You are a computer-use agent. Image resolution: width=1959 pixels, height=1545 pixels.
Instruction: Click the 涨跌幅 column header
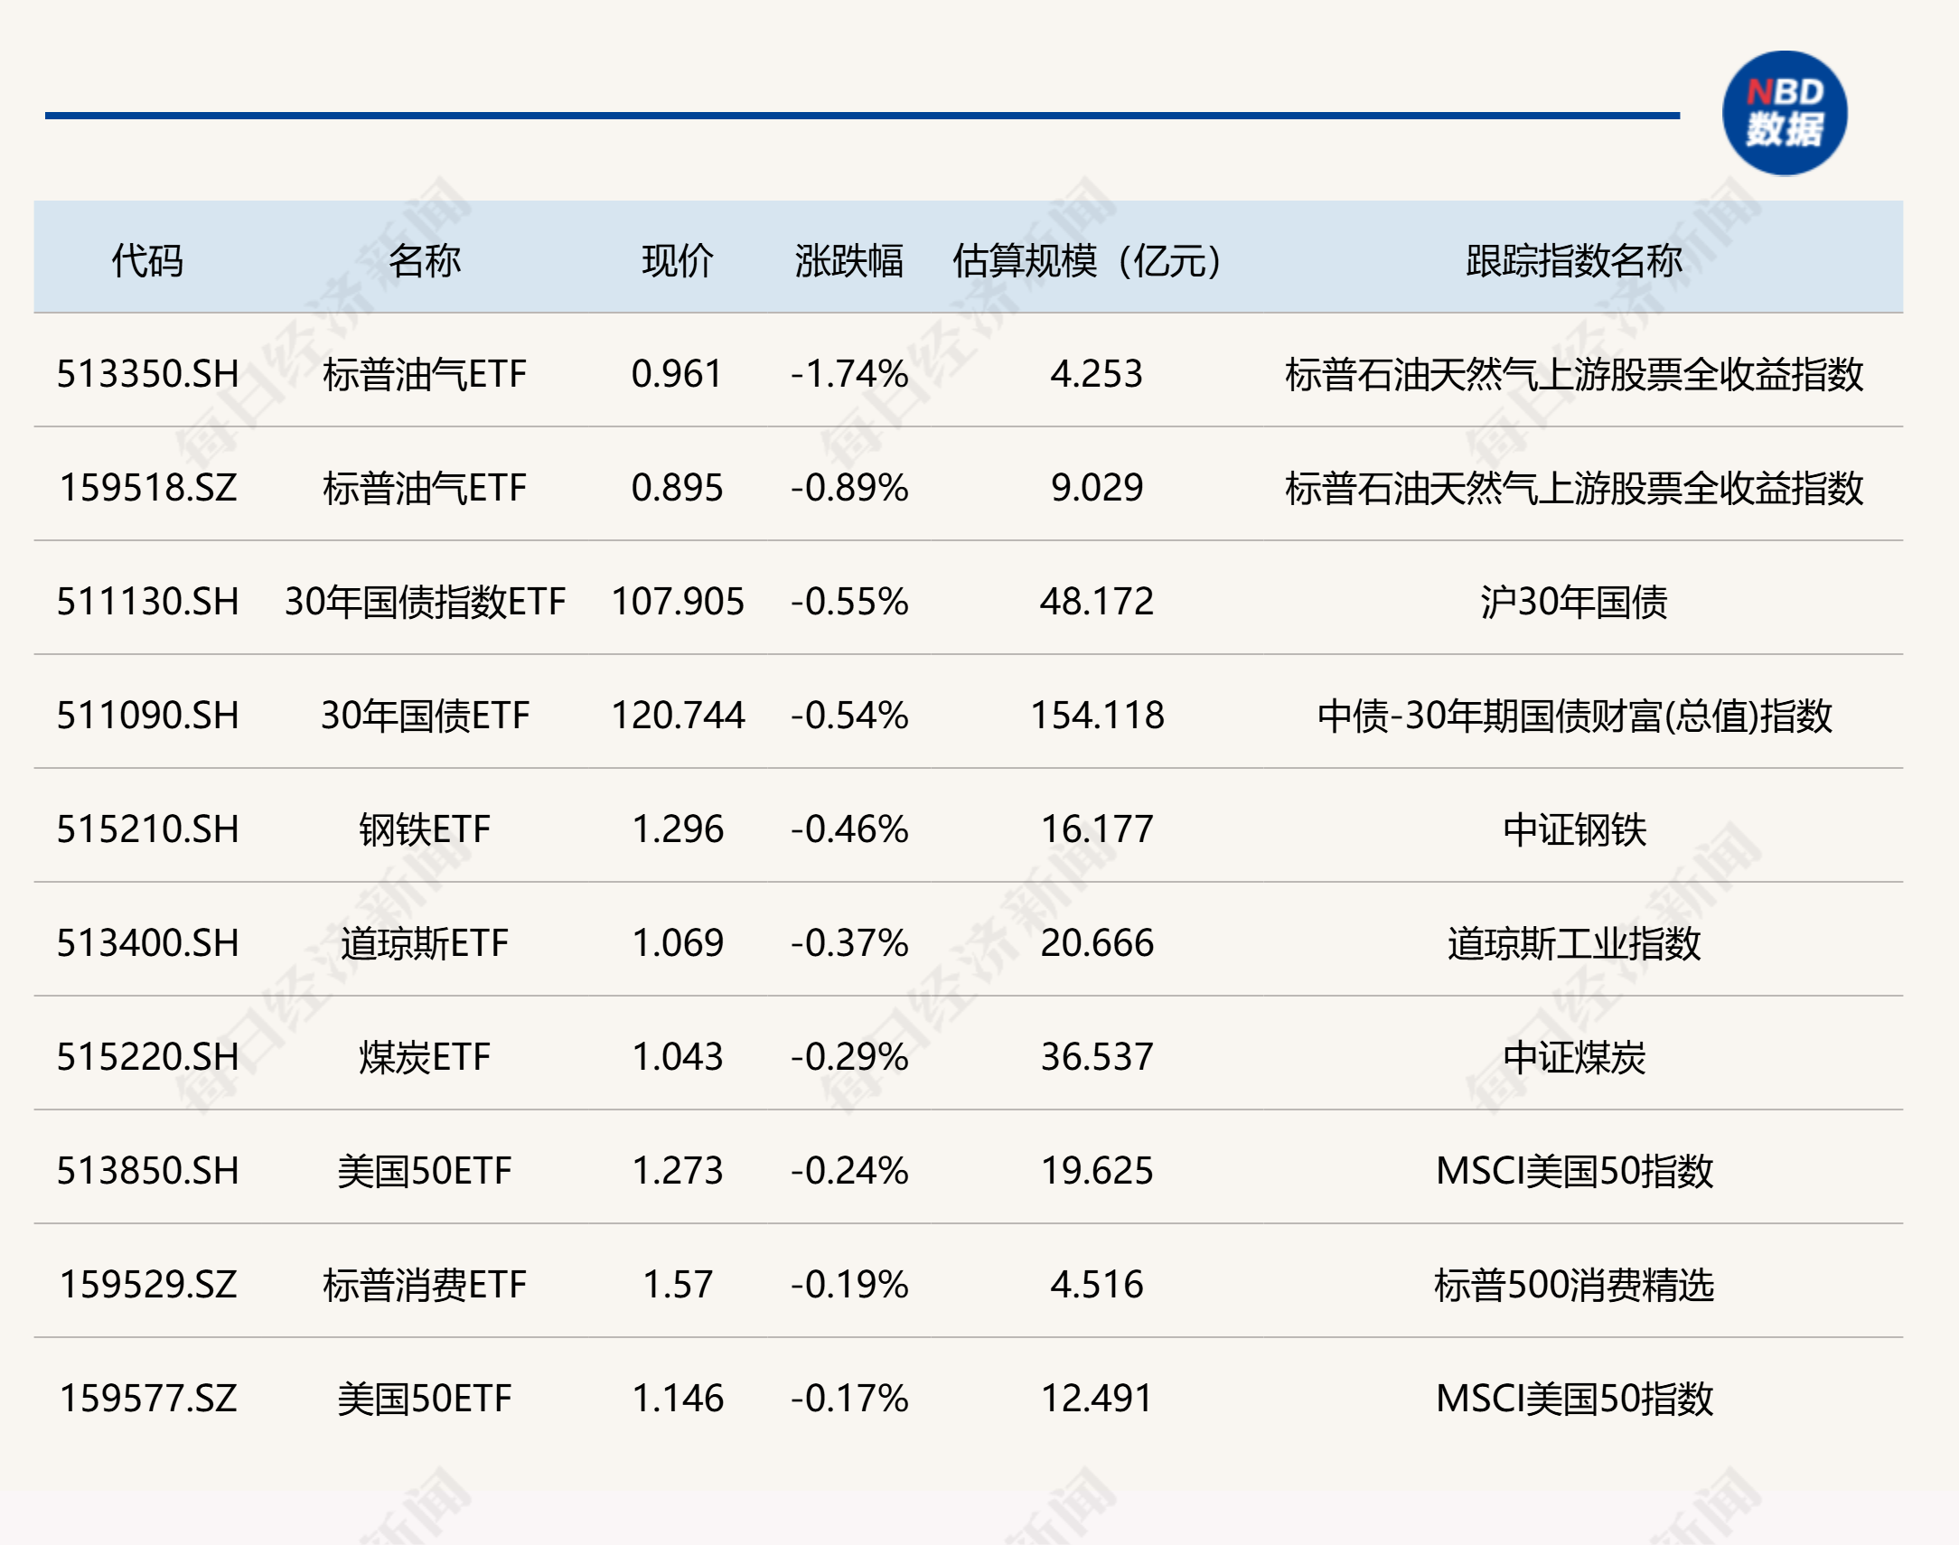click(848, 260)
